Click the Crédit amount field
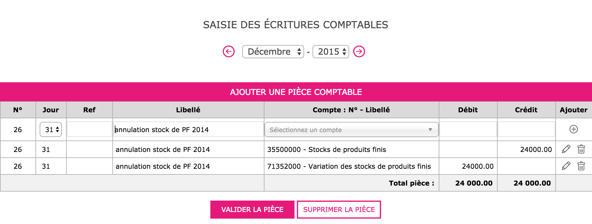This screenshot has width=592, height=224. [526, 129]
